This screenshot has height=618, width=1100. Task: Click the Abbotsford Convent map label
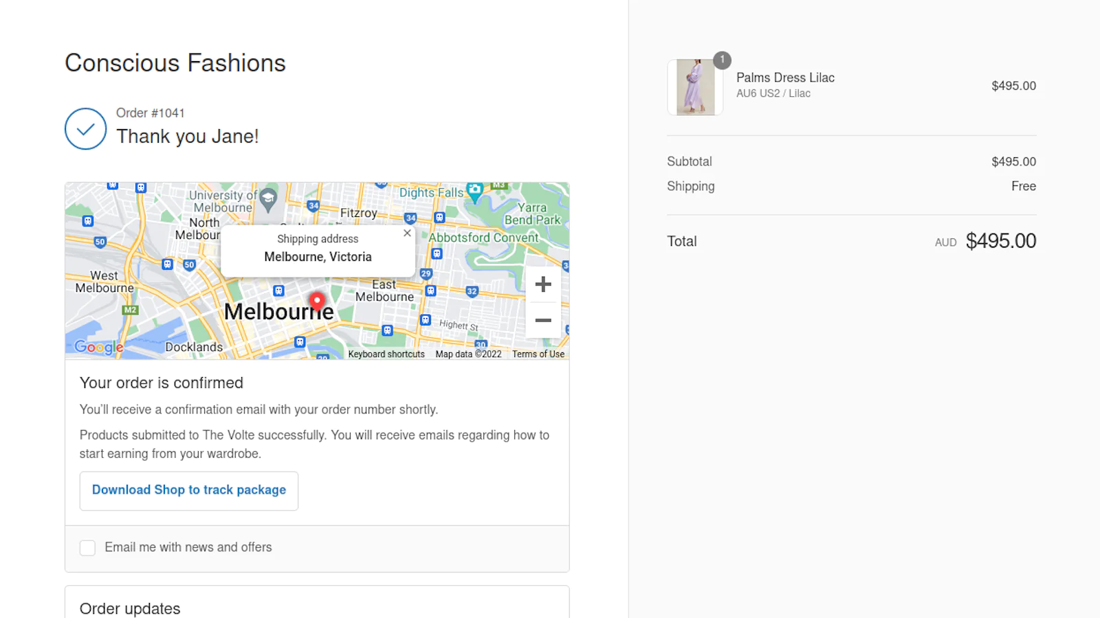click(x=484, y=238)
